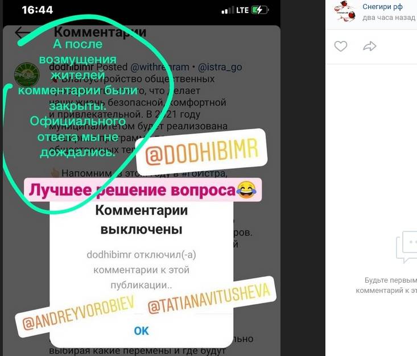
Task: Click the 'два часа назад' timestamp
Action: click(389, 18)
